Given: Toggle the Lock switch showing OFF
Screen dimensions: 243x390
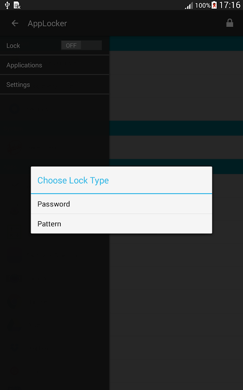Looking at the screenshot, I should tap(81, 45).
